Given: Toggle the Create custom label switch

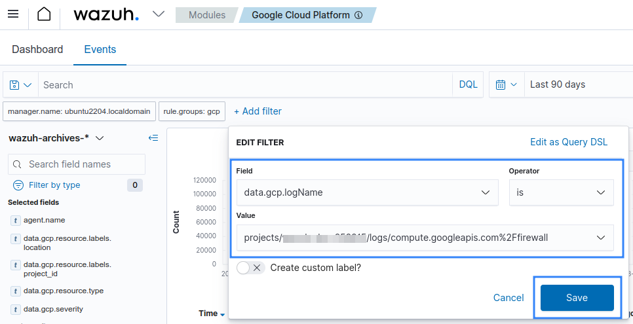Looking at the screenshot, I should 251,268.
